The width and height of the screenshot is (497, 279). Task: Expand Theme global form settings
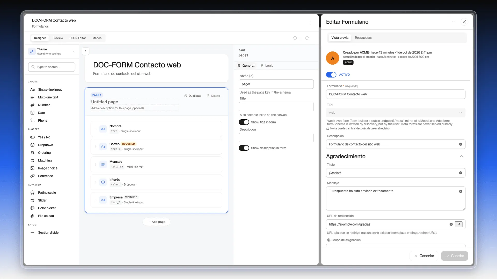click(x=52, y=51)
